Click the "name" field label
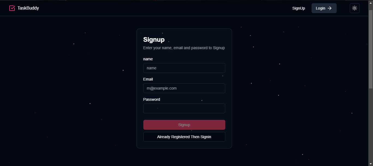 point(148,59)
